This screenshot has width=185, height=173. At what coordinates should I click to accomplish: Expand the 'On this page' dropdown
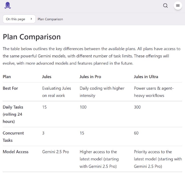coord(19,19)
